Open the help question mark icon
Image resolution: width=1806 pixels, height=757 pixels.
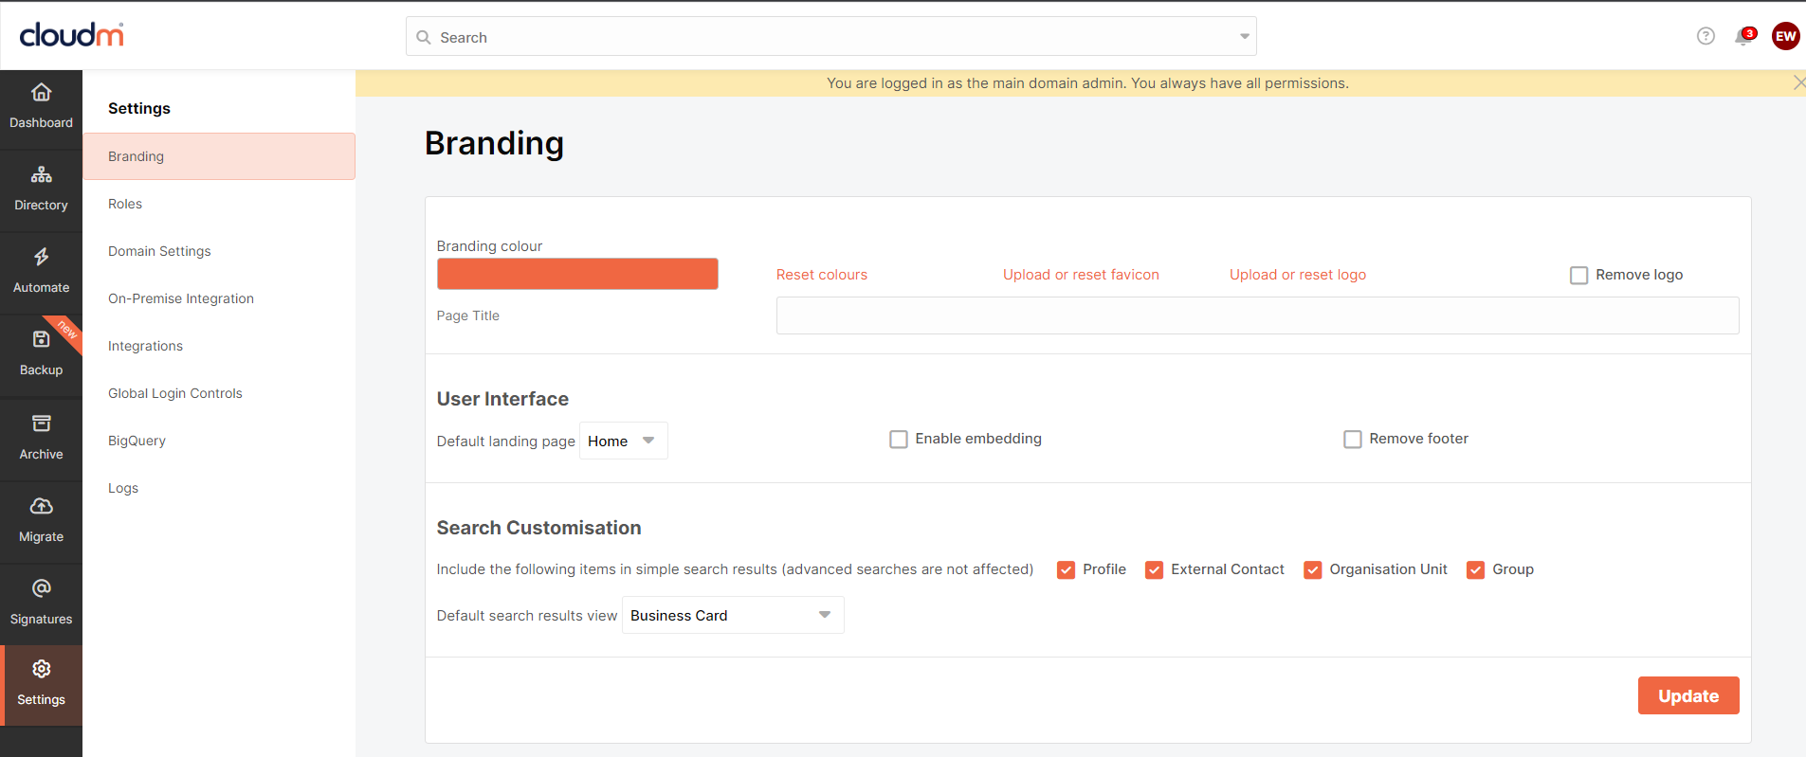pos(1706,36)
